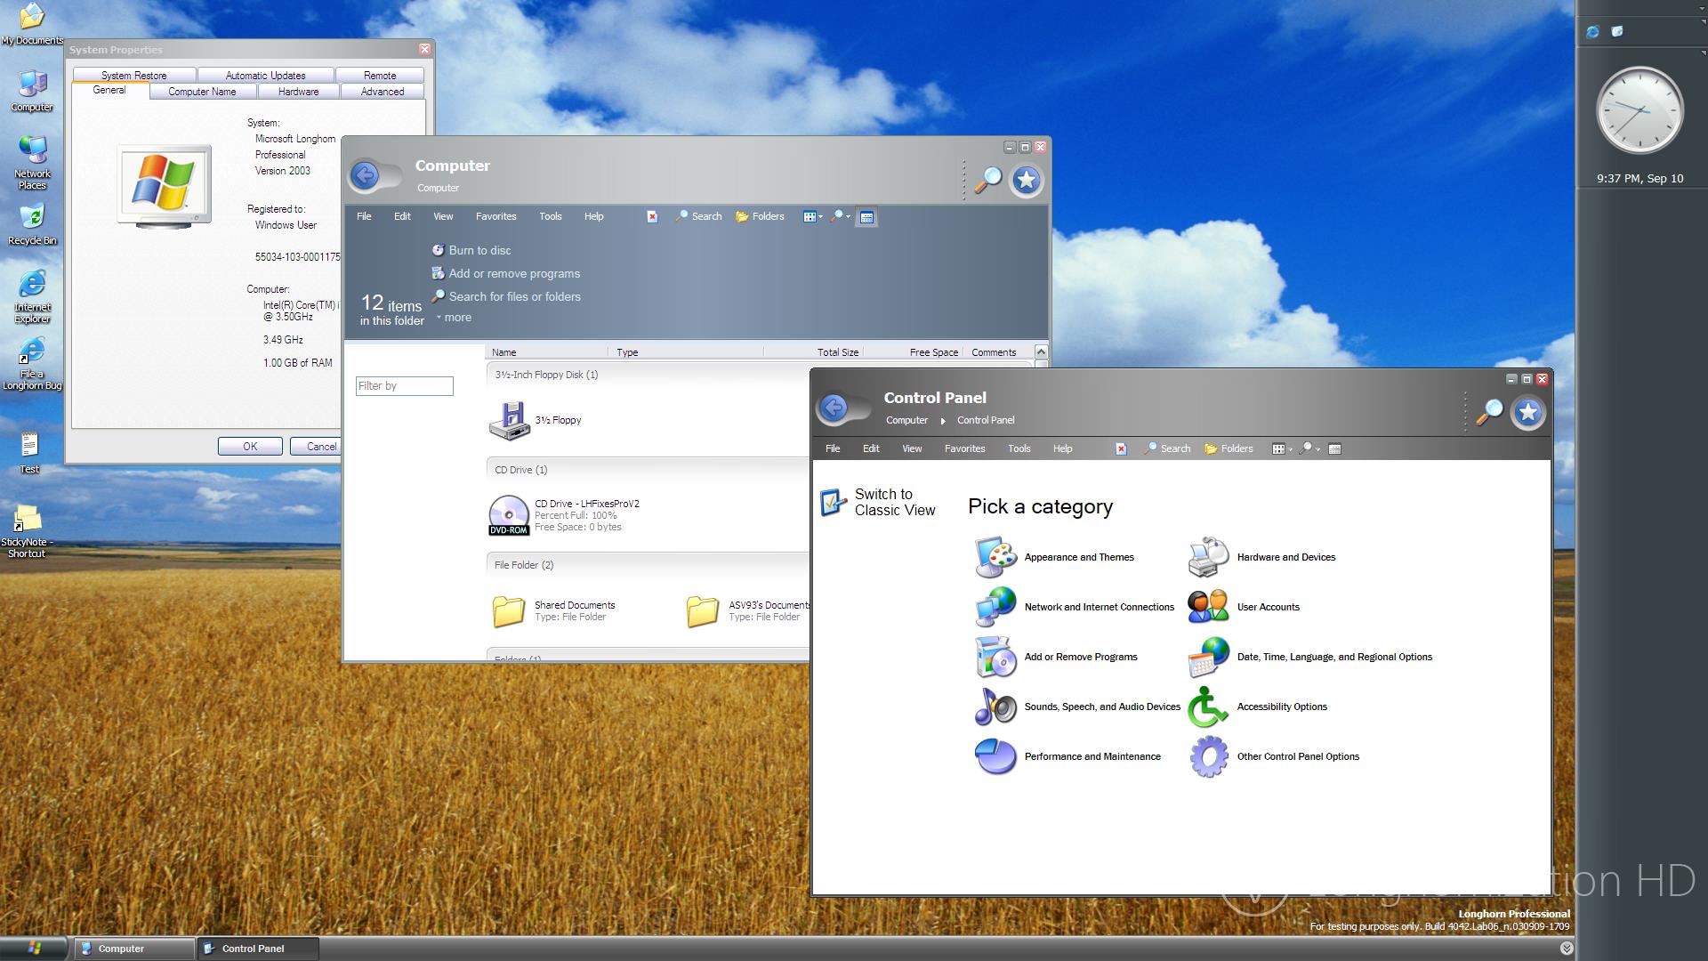
Task: Open the Tools menu in Control Panel
Action: (1019, 448)
